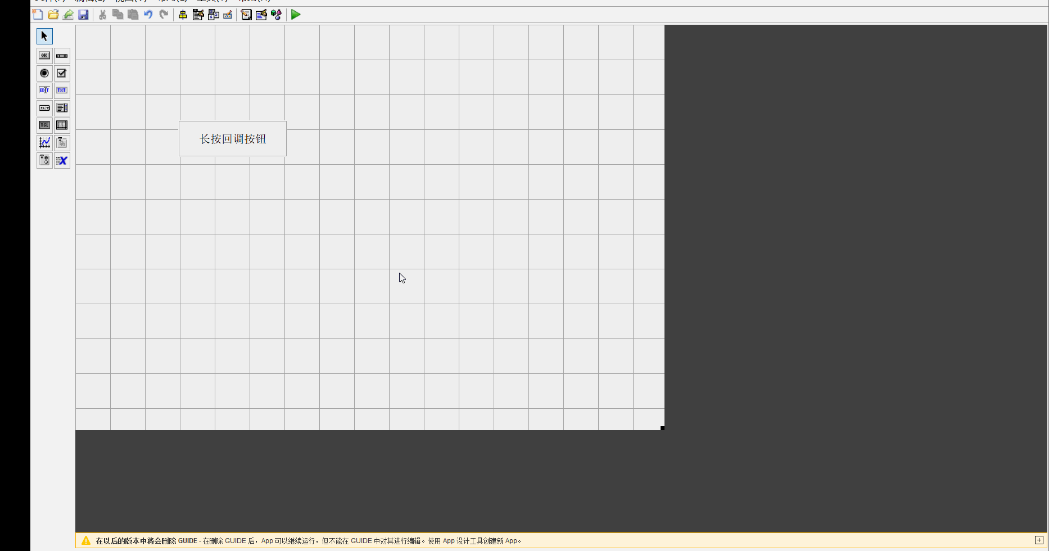Select the Table control tool
Screen dimensions: 1049x551
point(62,125)
